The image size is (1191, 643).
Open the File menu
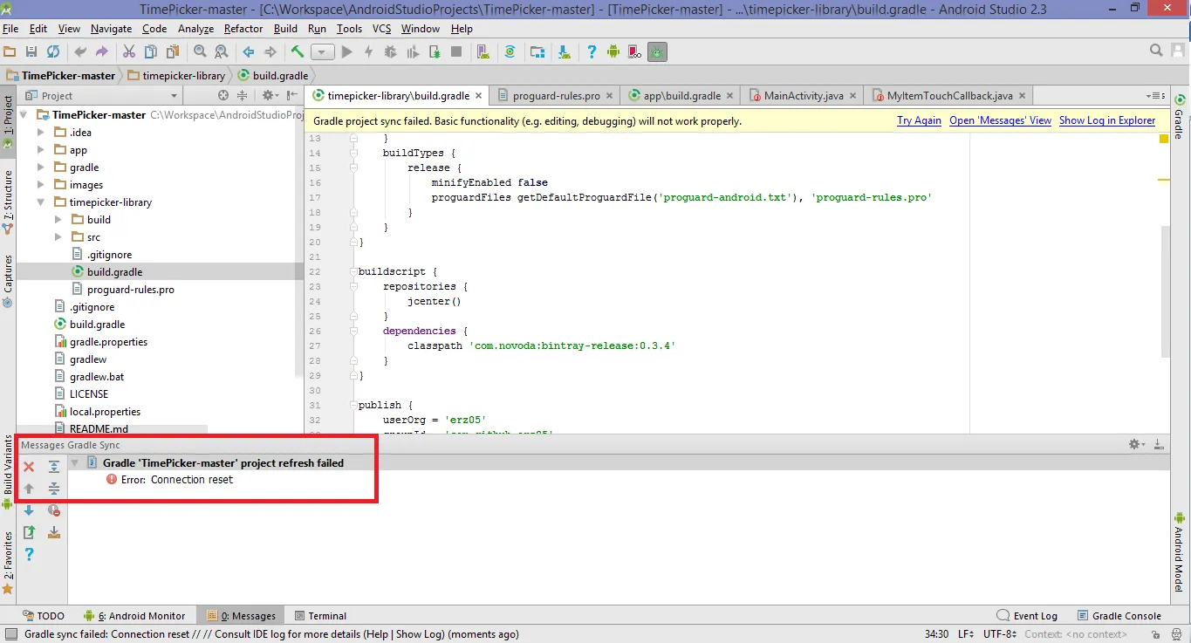tap(10, 29)
